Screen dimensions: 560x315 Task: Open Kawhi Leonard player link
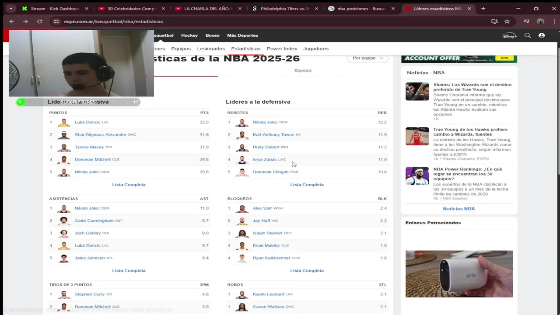pyautogui.click(x=268, y=294)
